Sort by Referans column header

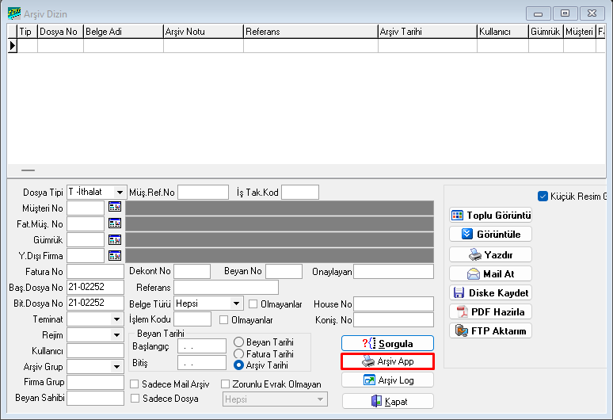tap(310, 32)
